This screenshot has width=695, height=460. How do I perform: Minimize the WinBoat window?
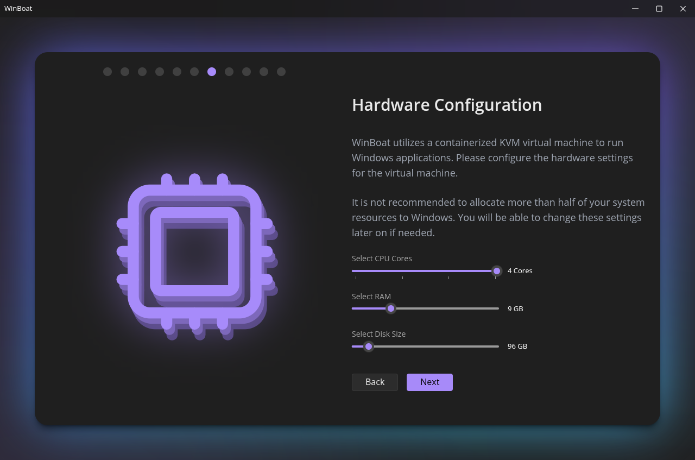(635, 9)
